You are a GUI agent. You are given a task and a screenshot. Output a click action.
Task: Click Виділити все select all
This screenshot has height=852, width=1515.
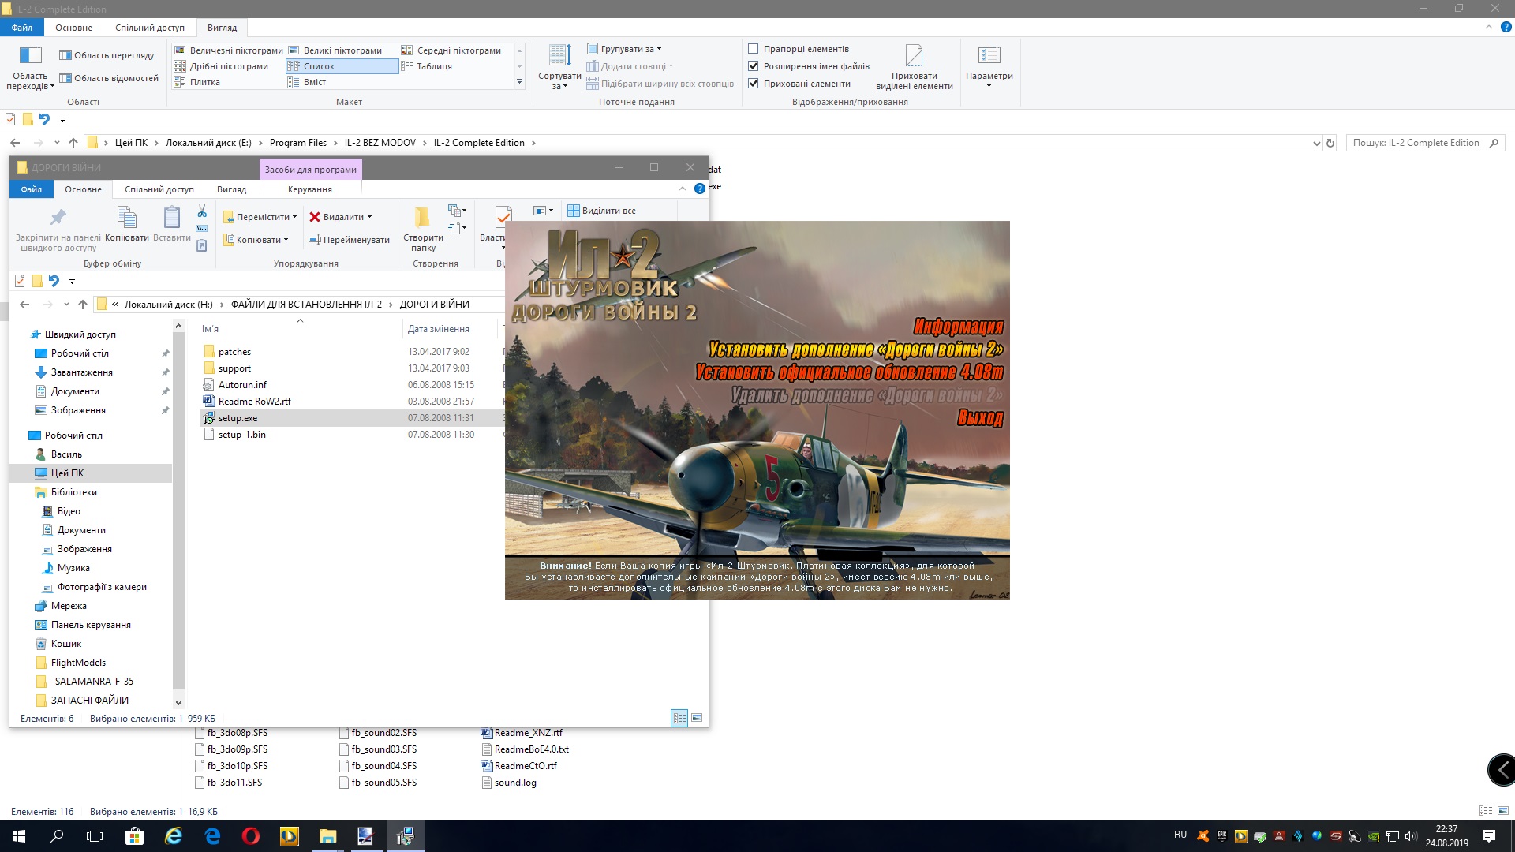coord(601,211)
